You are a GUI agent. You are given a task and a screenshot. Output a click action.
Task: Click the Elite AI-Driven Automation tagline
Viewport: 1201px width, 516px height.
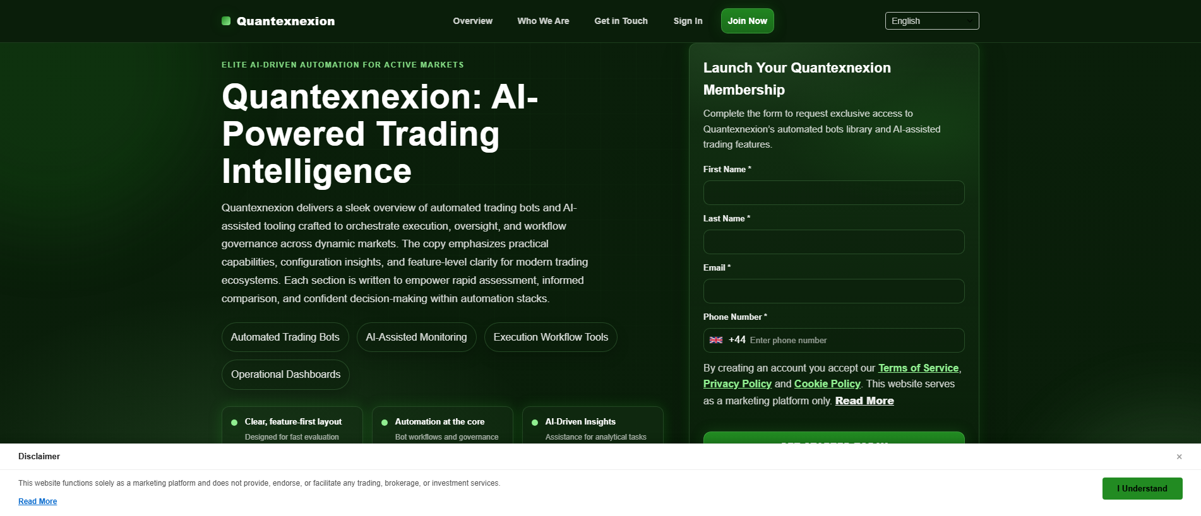tap(343, 65)
